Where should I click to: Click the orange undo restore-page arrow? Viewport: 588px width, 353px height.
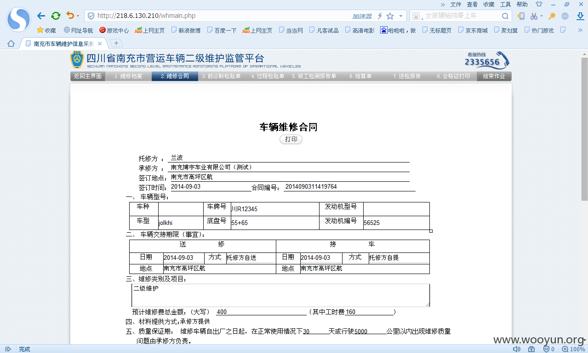[70, 16]
